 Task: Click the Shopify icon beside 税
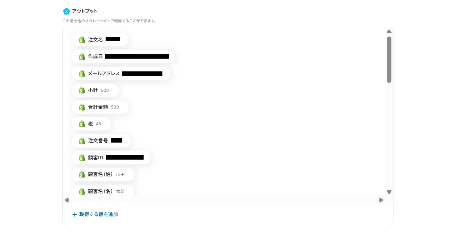pos(82,124)
